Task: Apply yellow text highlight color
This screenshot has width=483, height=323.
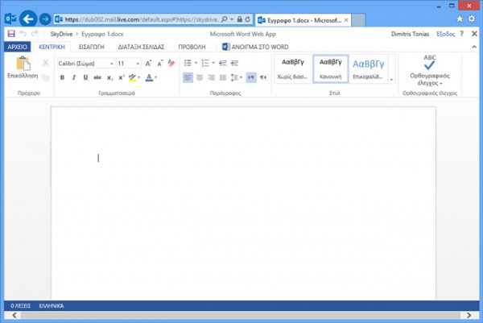Action: click(x=132, y=77)
